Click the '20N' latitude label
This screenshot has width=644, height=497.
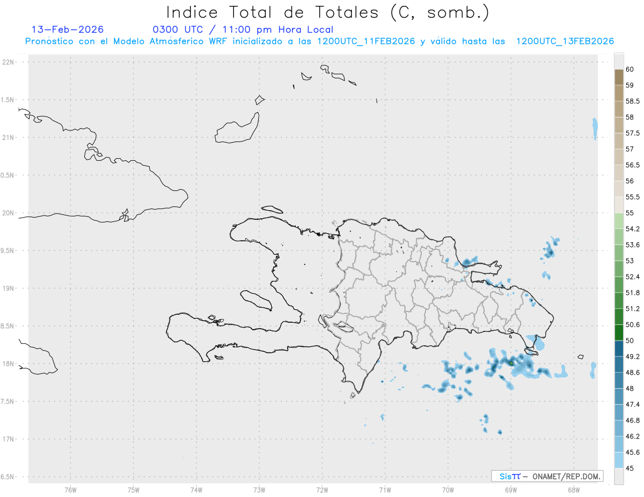point(9,213)
